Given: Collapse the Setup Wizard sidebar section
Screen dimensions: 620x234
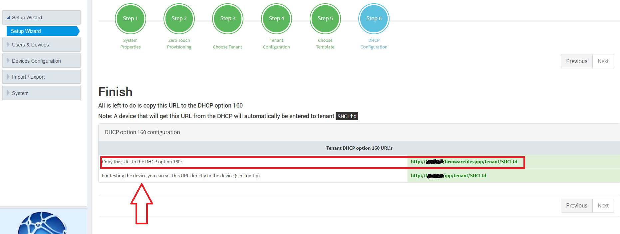Looking at the screenshot, I should [41, 18].
